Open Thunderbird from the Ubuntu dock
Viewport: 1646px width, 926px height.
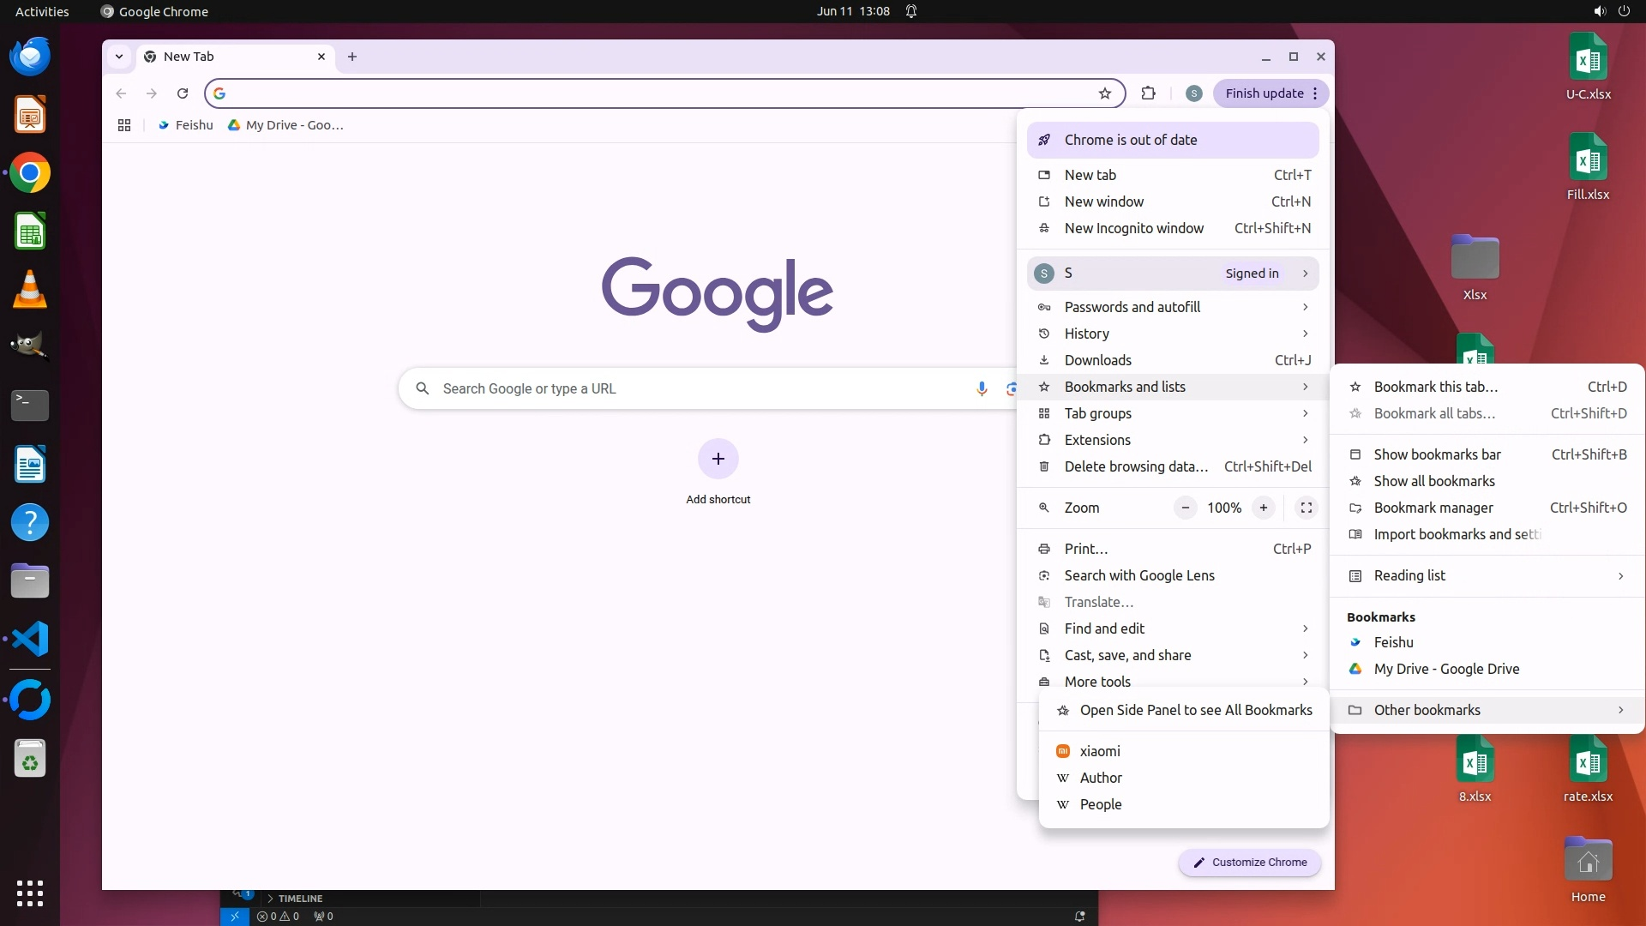click(x=30, y=57)
